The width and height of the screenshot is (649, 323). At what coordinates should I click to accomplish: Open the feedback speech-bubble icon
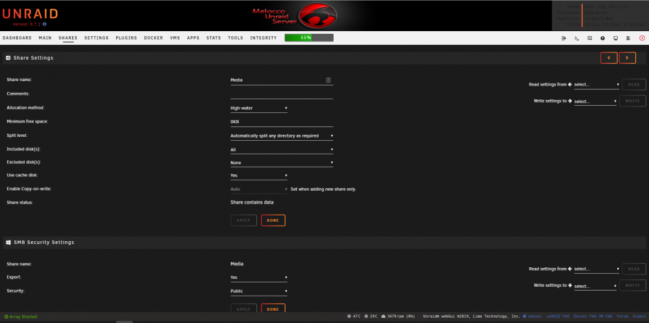tap(590, 38)
